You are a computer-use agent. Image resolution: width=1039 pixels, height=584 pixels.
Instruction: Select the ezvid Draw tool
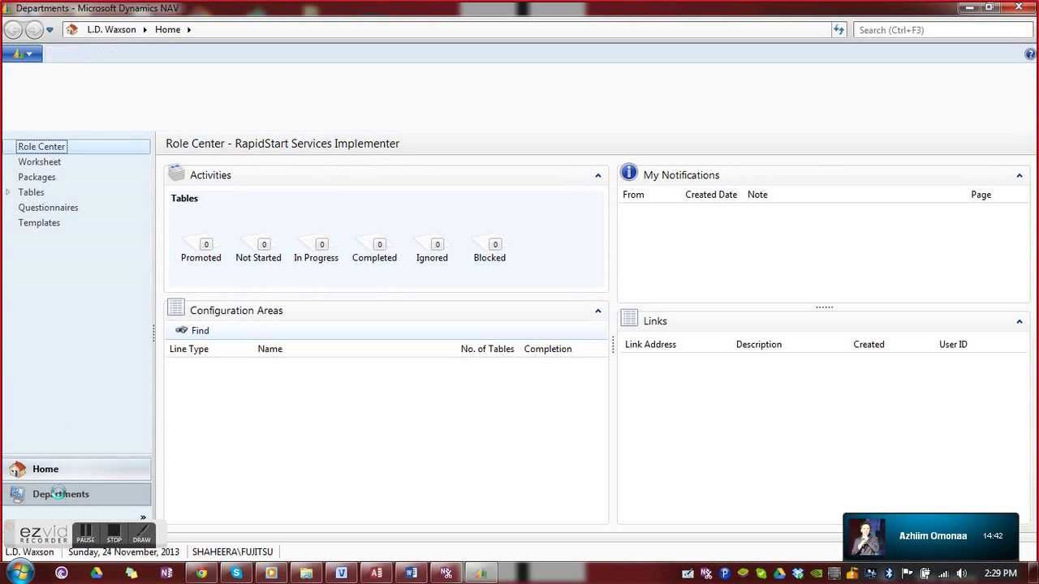[141, 534]
